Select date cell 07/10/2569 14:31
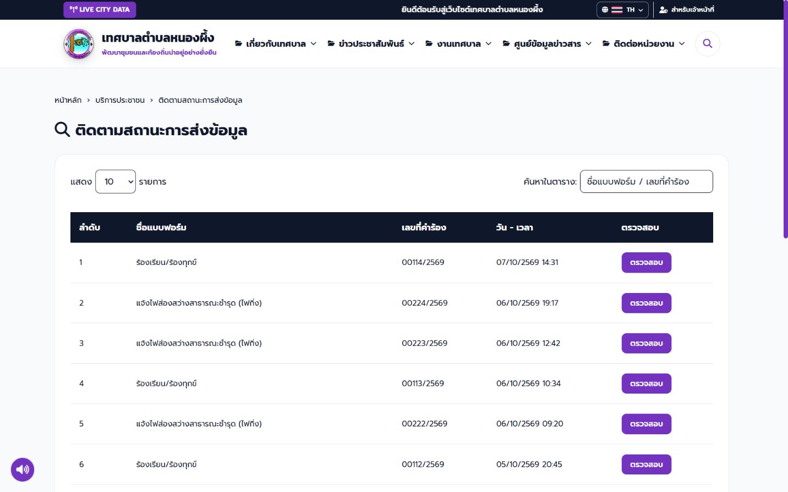 point(527,262)
